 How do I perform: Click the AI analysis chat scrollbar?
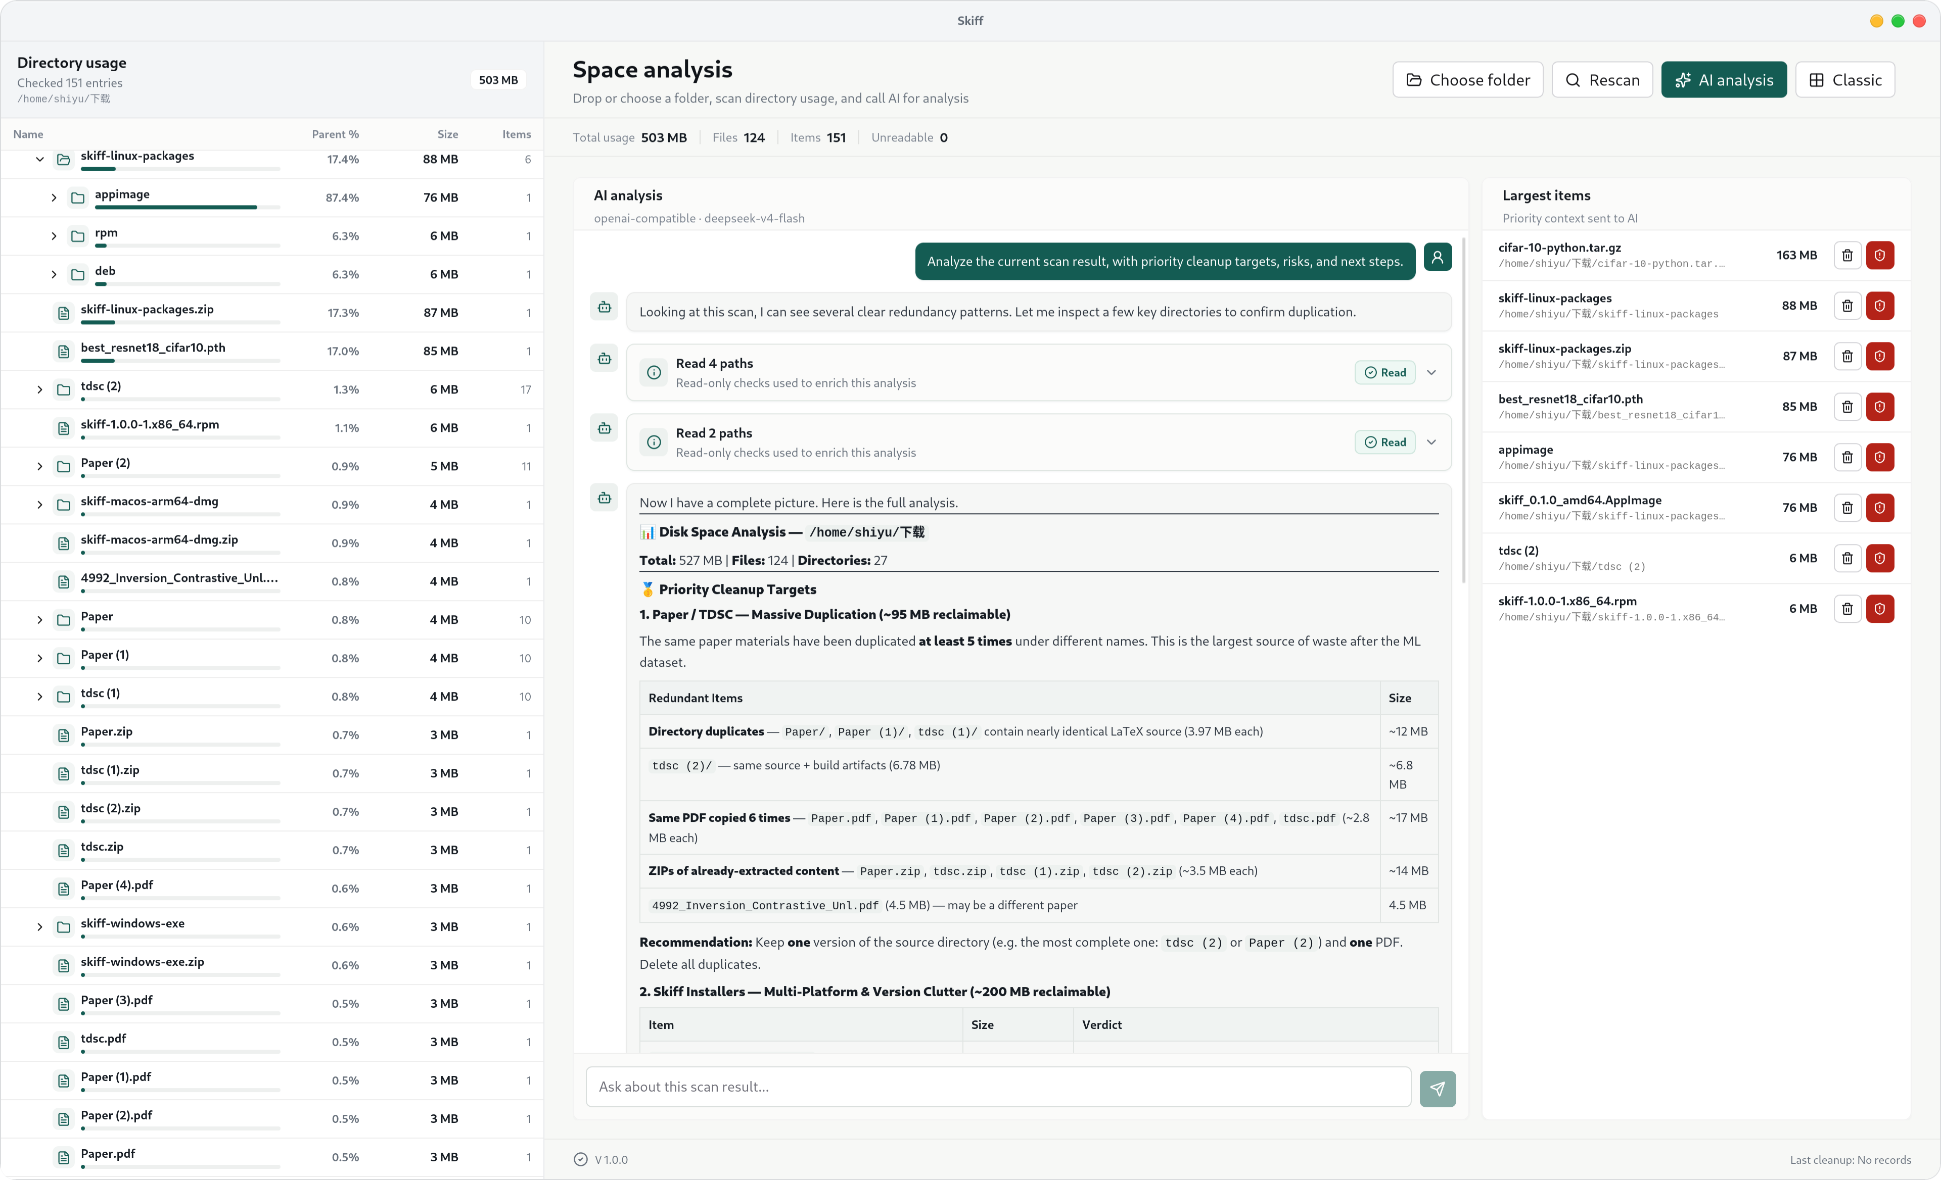coord(1463,409)
